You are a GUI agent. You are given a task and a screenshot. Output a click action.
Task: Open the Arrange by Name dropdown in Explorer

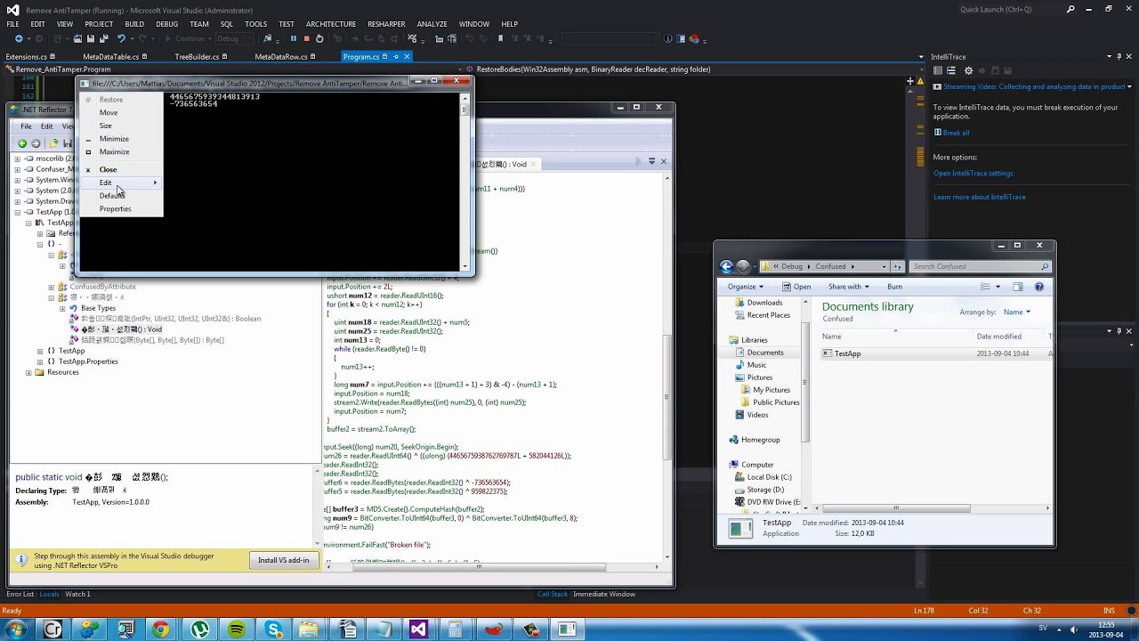(1016, 312)
